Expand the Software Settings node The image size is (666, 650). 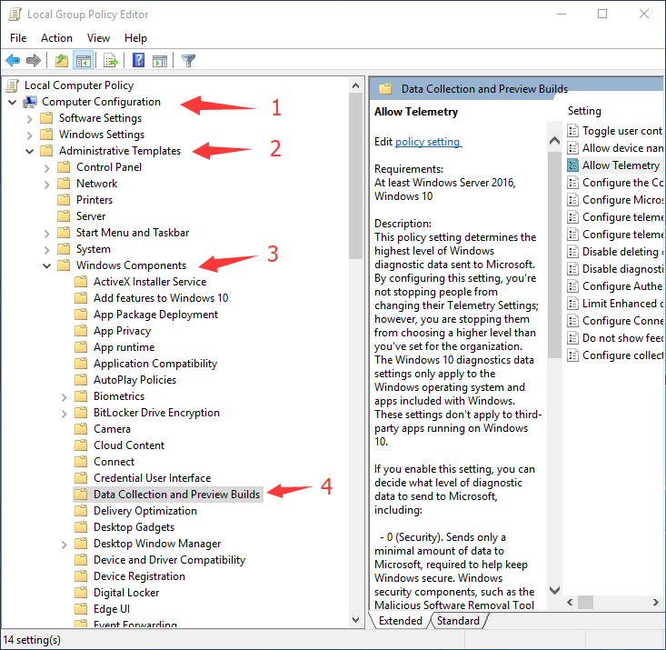tap(29, 118)
